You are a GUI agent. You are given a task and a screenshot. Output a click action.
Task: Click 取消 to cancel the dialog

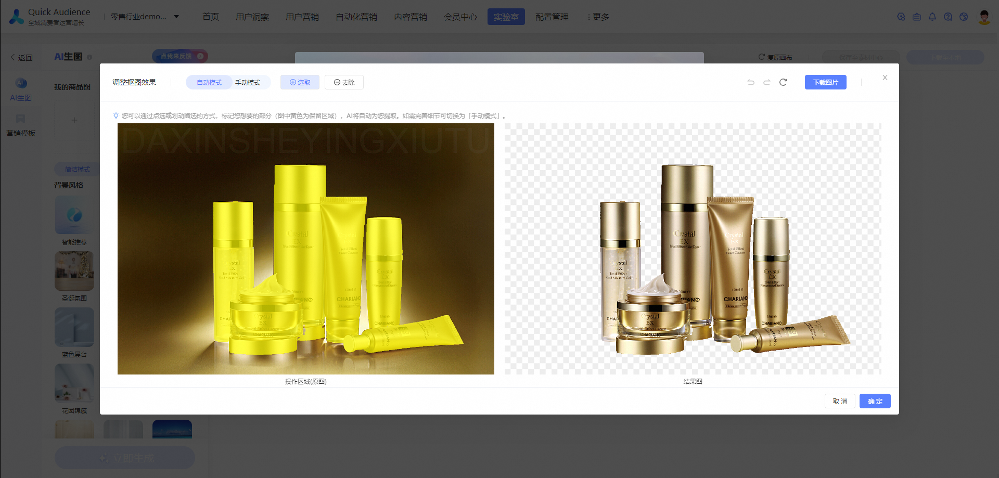coord(840,401)
